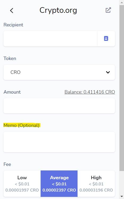Click the Memo (Optional) label
The height and width of the screenshot is (199, 124).
[x=22, y=125]
